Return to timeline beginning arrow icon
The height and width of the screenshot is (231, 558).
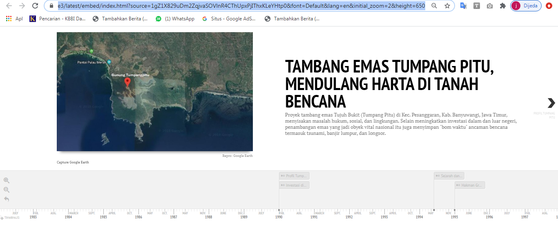[x=7, y=199]
